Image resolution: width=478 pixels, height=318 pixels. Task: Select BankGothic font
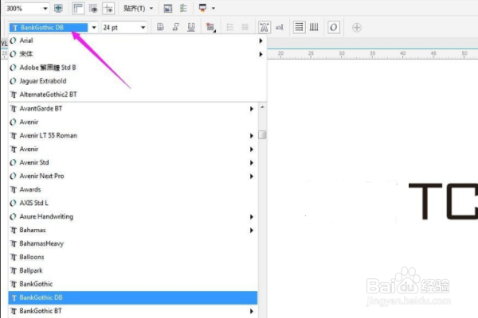click(x=133, y=284)
